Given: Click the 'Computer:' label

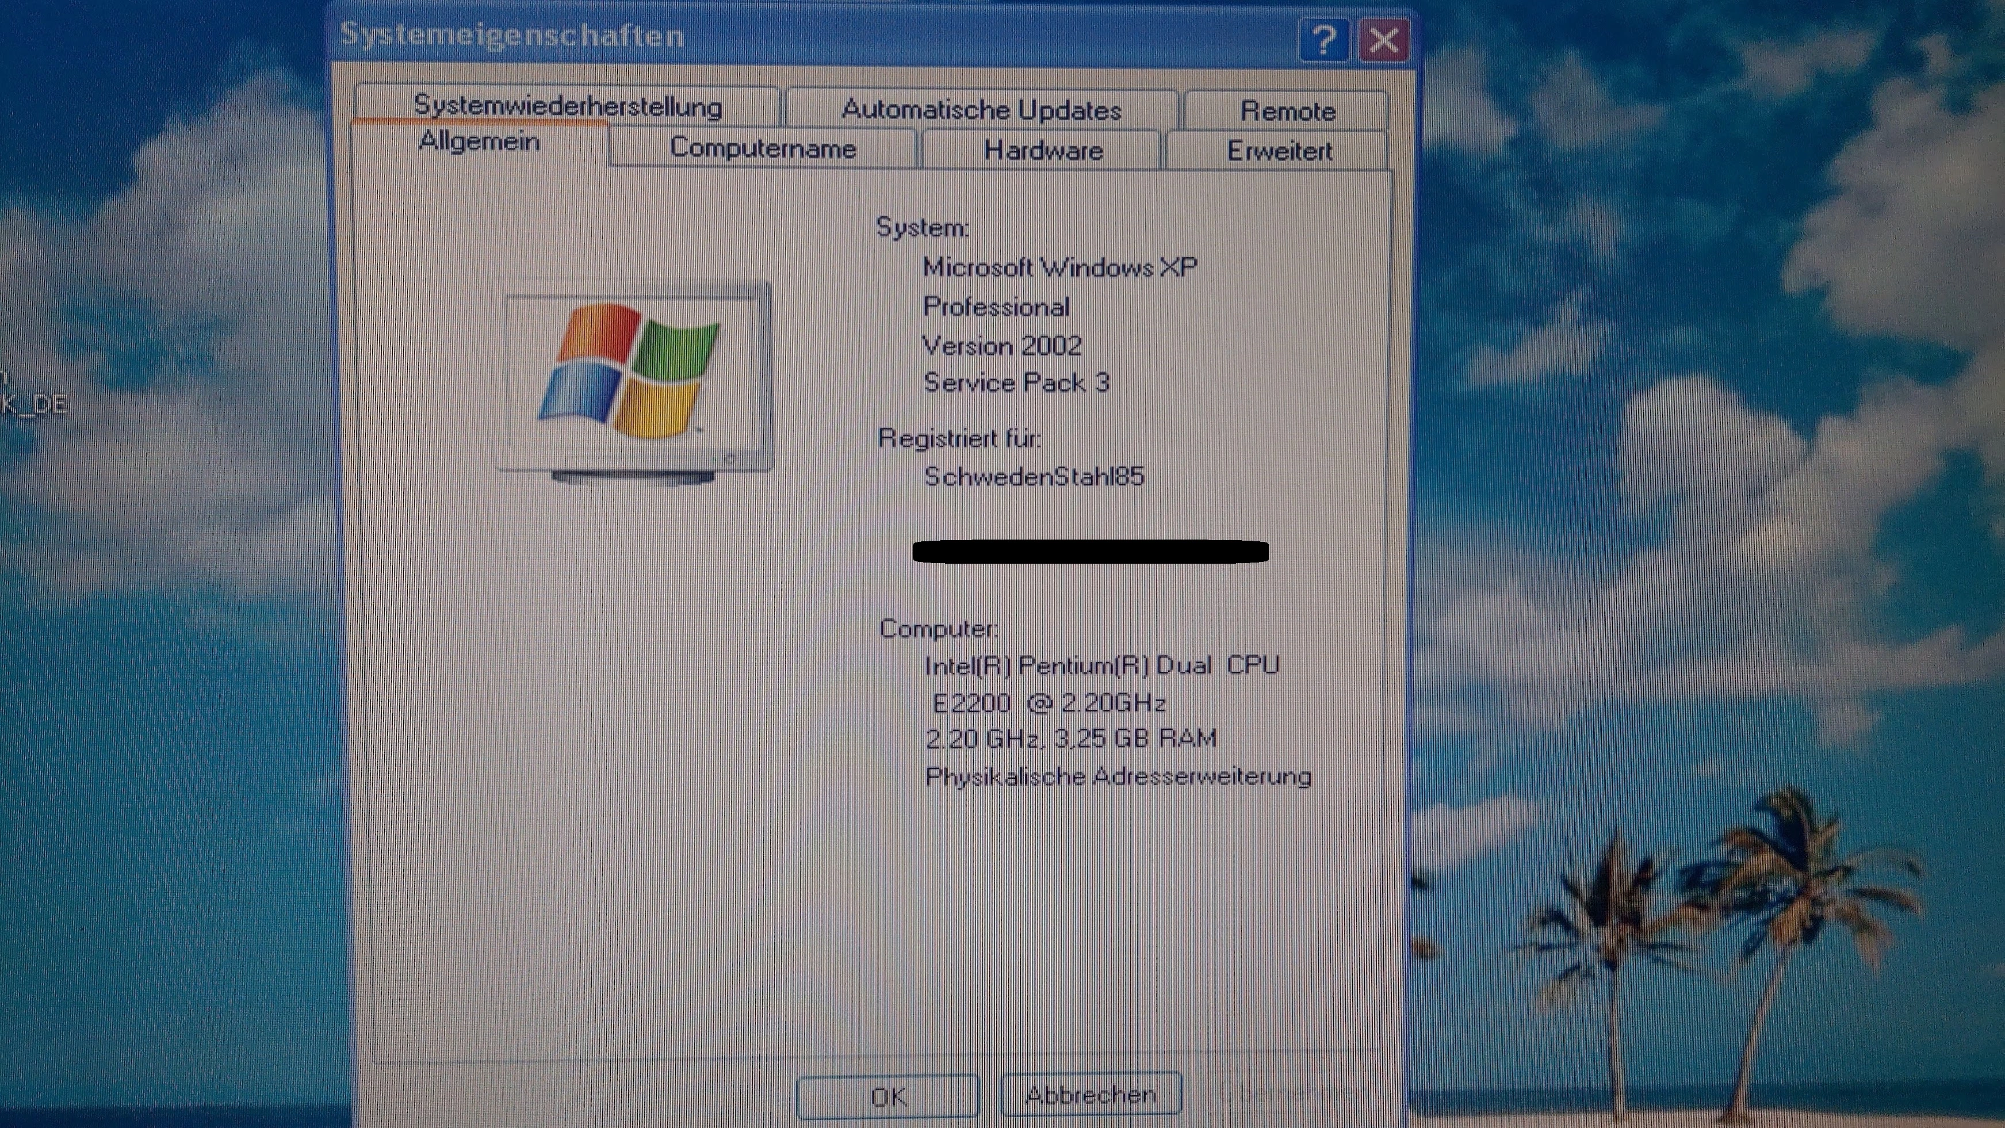Looking at the screenshot, I should click(938, 628).
